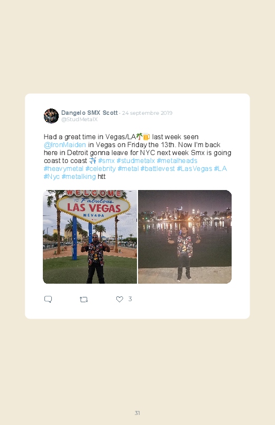Click the #studmetalx hashtag

(x=135, y=161)
